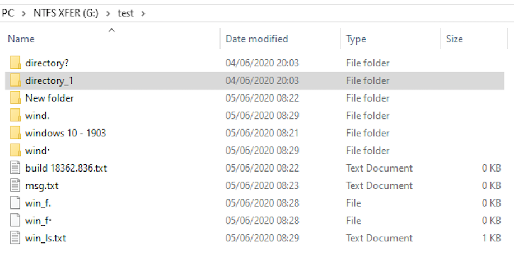Select the wind. folder name

(38, 116)
